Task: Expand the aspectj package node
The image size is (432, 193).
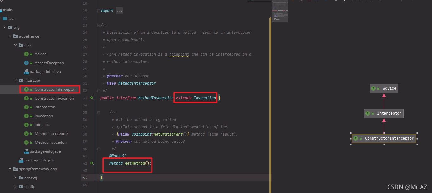Action: [x=15, y=178]
